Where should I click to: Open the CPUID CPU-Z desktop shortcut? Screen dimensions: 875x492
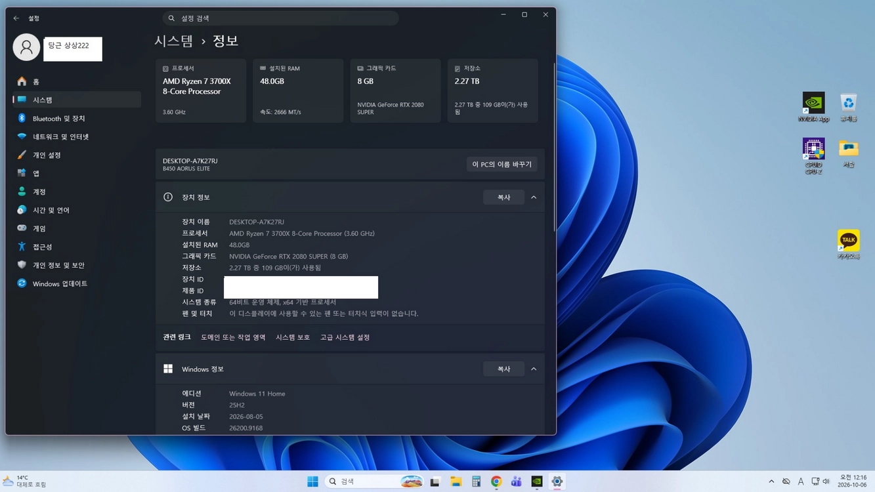813,156
